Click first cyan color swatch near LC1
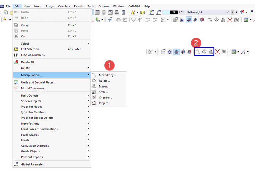The image size is (255, 173). tap(165, 12)
